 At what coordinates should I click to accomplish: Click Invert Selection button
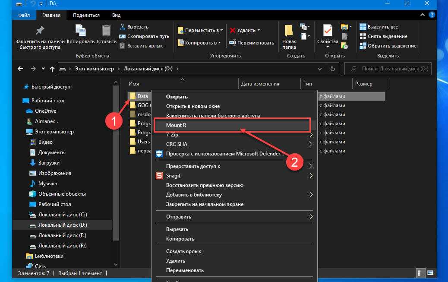pos(391,46)
